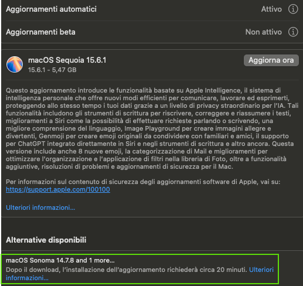Click the macOS Sequoia 15.6.1 title

67,60
